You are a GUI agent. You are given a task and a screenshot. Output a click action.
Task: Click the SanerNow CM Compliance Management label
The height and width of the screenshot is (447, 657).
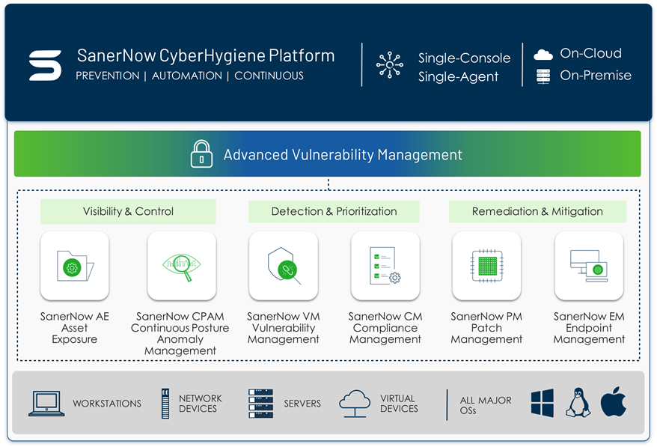coord(385,328)
